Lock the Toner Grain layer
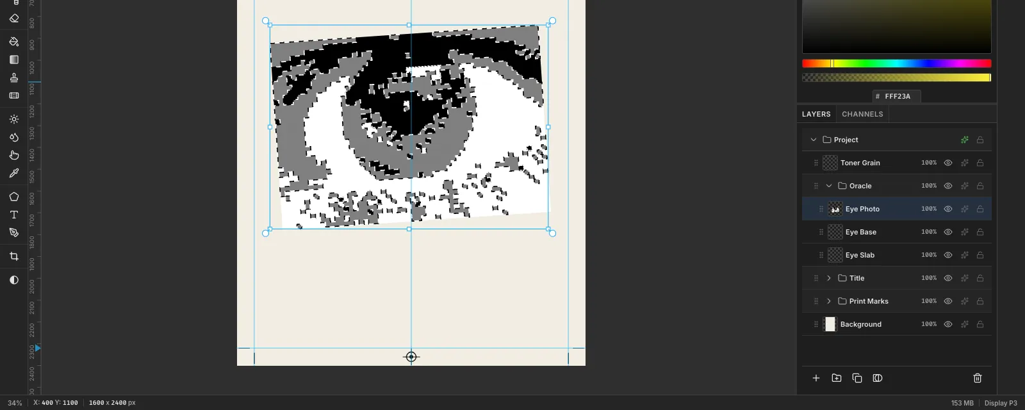 (x=980, y=163)
